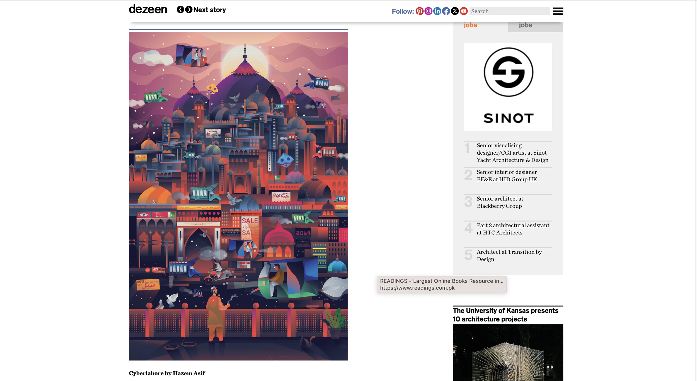Click in the Search field
The width and height of the screenshot is (697, 381).
509,11
